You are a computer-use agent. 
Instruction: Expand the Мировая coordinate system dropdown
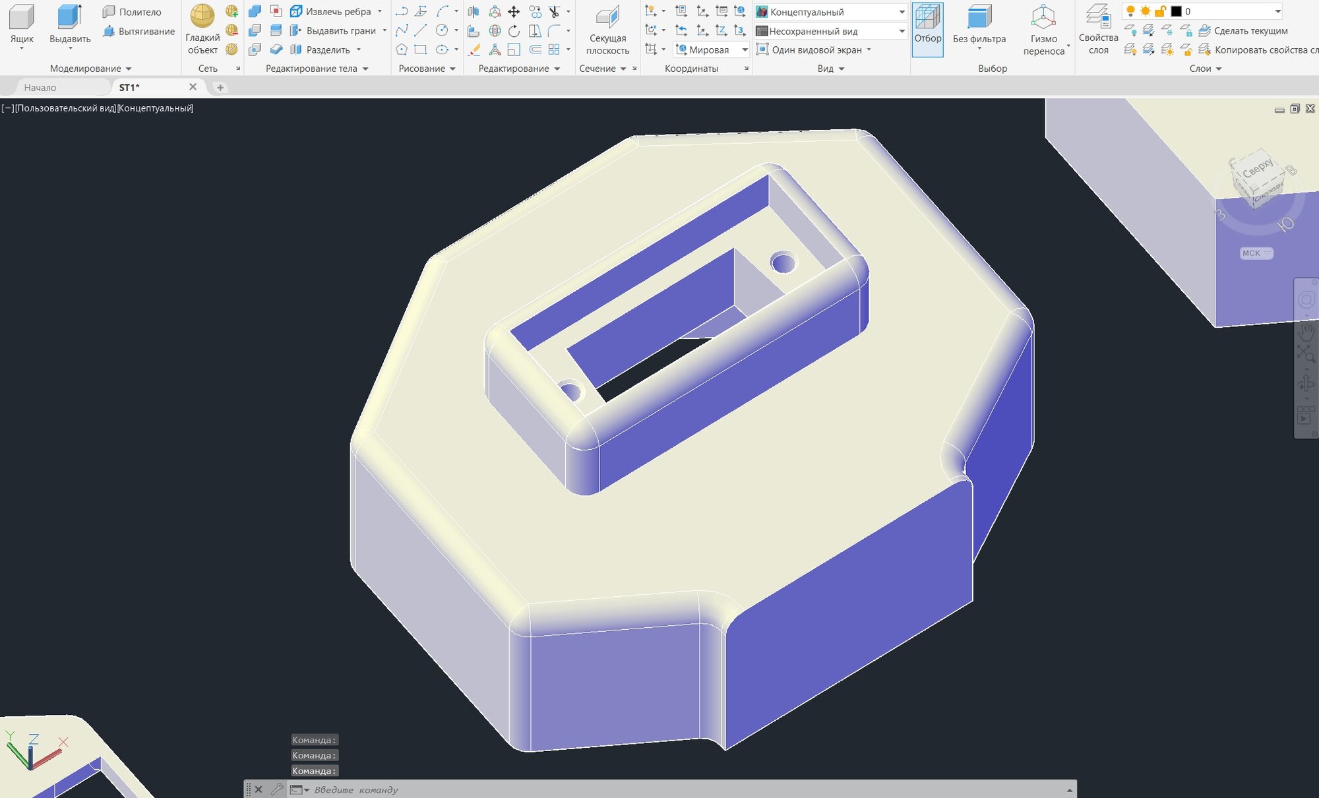pos(745,49)
